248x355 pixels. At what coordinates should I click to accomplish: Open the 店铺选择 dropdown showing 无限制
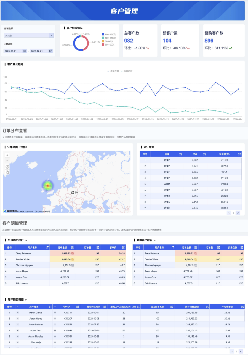(x=29, y=35)
